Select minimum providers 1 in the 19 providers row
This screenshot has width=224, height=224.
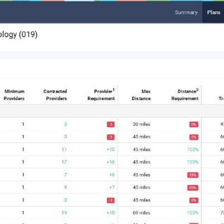click(23, 213)
